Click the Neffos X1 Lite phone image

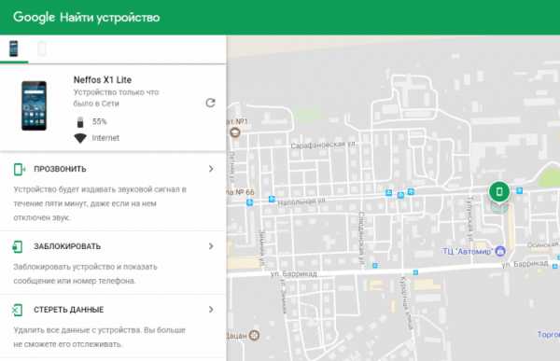point(34,105)
